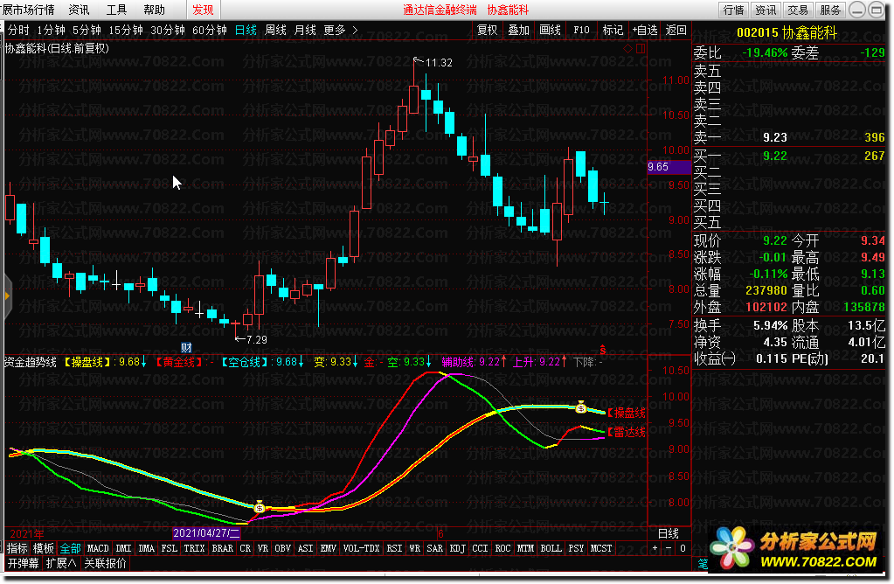
Task: Open the 复权 adjustment options
Action: 488,31
